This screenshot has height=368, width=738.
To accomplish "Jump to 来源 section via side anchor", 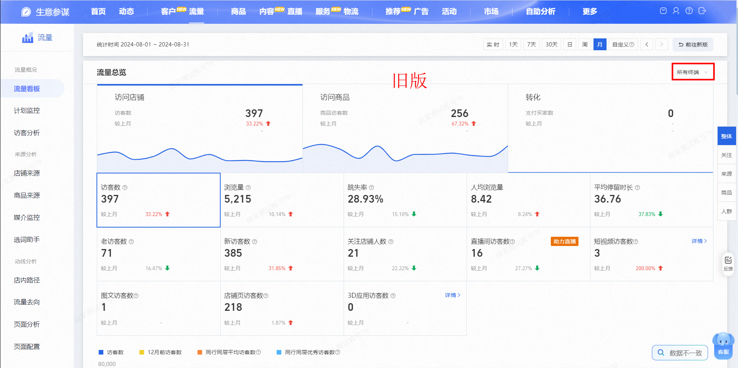I will 726,174.
